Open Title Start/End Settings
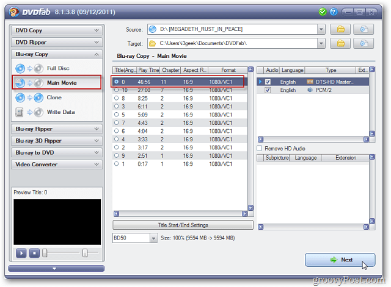391x287 pixels. (x=183, y=225)
